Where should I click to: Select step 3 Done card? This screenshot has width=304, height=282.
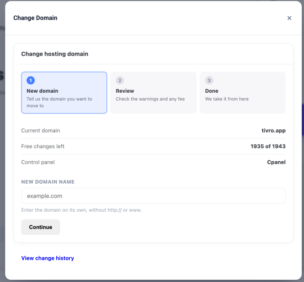(243, 93)
